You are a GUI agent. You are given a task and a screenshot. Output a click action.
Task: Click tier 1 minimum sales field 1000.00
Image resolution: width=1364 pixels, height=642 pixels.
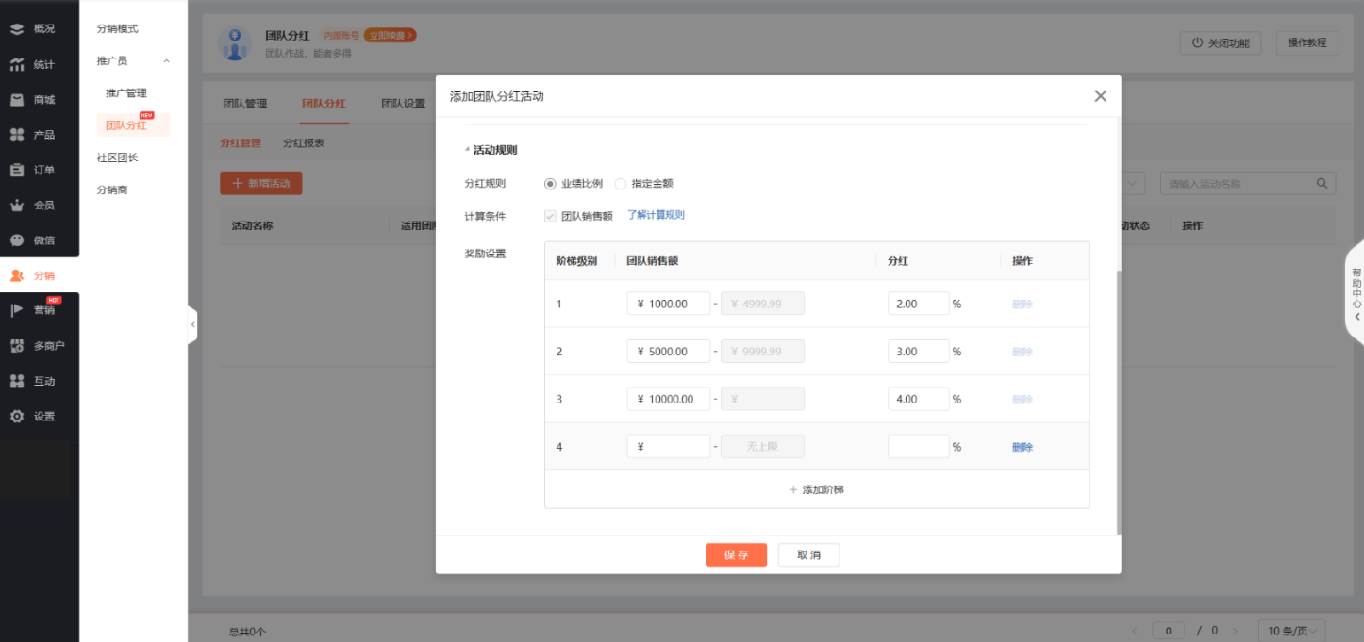pos(669,304)
